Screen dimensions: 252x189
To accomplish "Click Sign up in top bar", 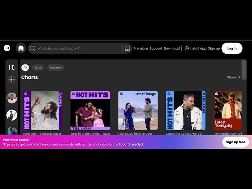I will click(x=214, y=48).
